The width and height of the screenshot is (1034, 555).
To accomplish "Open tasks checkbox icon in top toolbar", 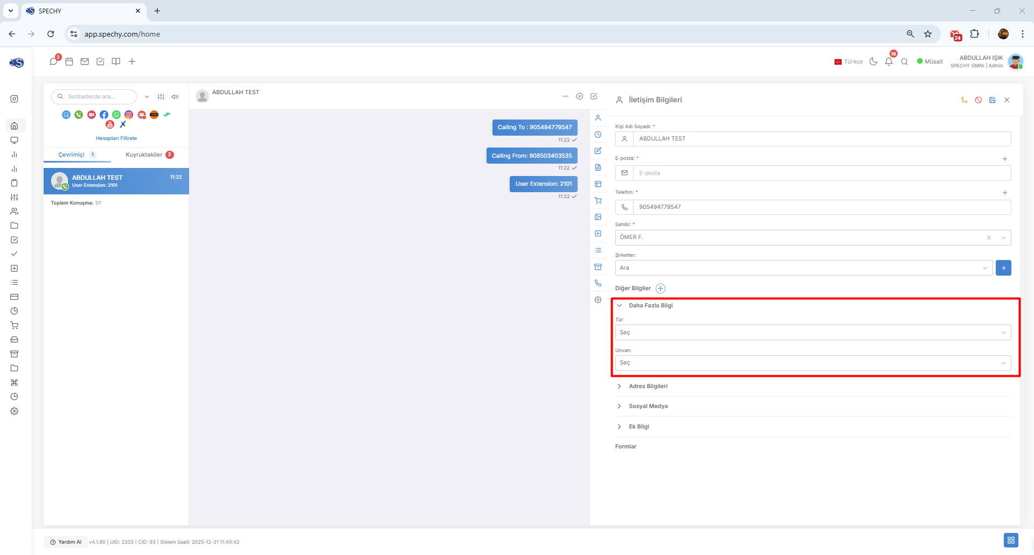I will click(x=100, y=61).
